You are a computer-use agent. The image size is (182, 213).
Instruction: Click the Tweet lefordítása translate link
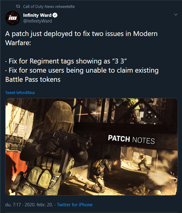[x=20, y=93]
